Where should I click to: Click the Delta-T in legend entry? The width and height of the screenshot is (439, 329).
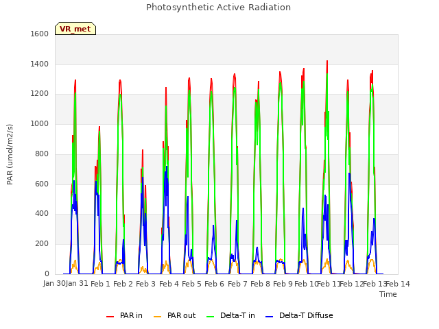coord(230,315)
